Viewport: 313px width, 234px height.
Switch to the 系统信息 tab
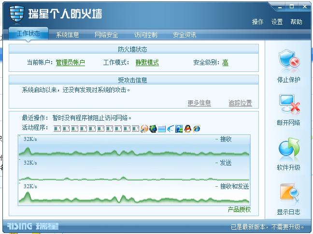point(67,35)
